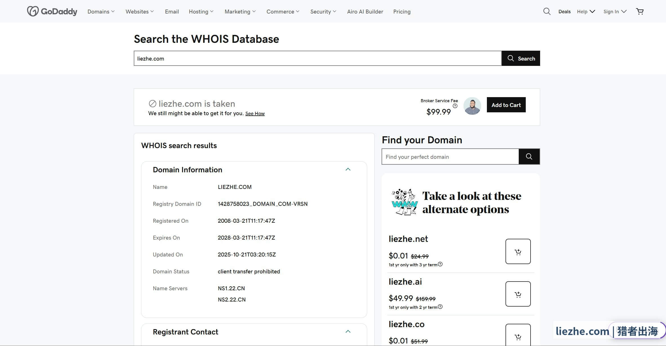Click the name server NS2.22.CN
Screen dimensions: 666x346
(x=232, y=300)
